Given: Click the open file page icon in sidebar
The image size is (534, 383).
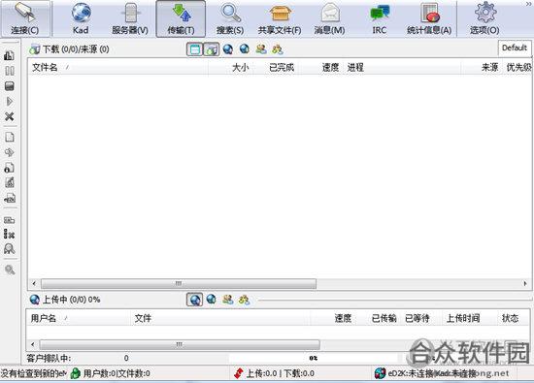Looking at the screenshot, I should click(10, 137).
